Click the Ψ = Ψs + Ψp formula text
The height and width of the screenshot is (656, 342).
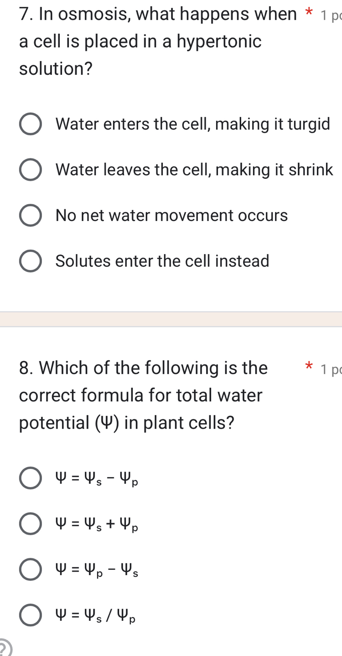click(96, 524)
